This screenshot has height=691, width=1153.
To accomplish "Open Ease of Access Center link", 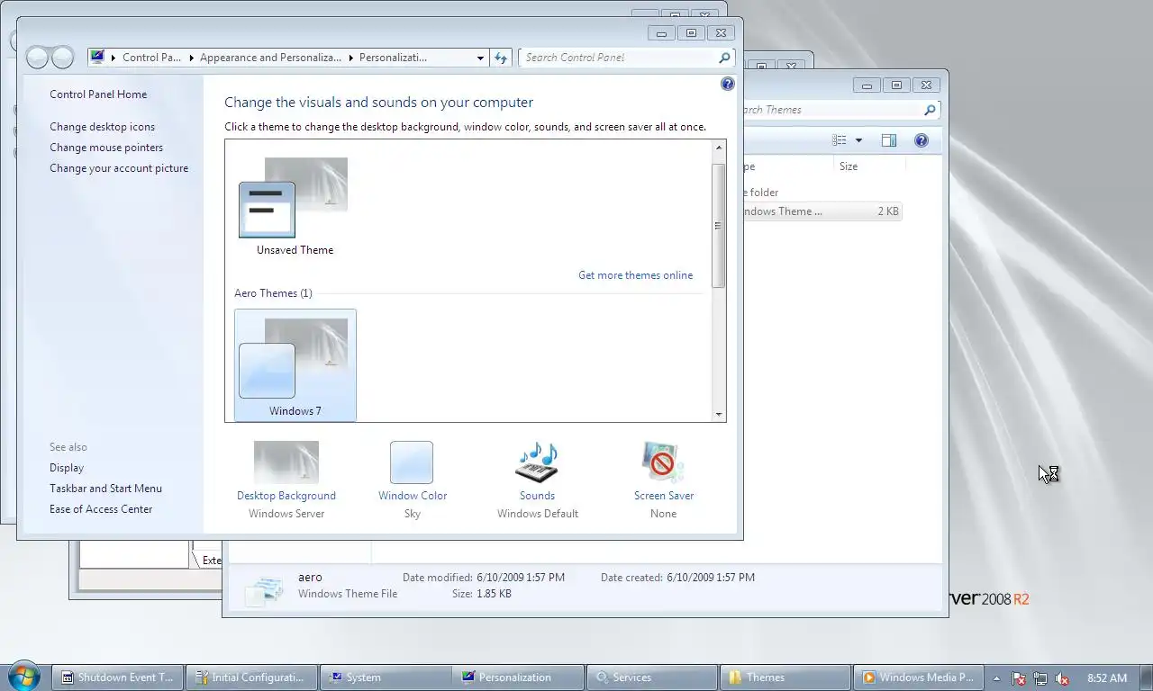I will click(101, 509).
